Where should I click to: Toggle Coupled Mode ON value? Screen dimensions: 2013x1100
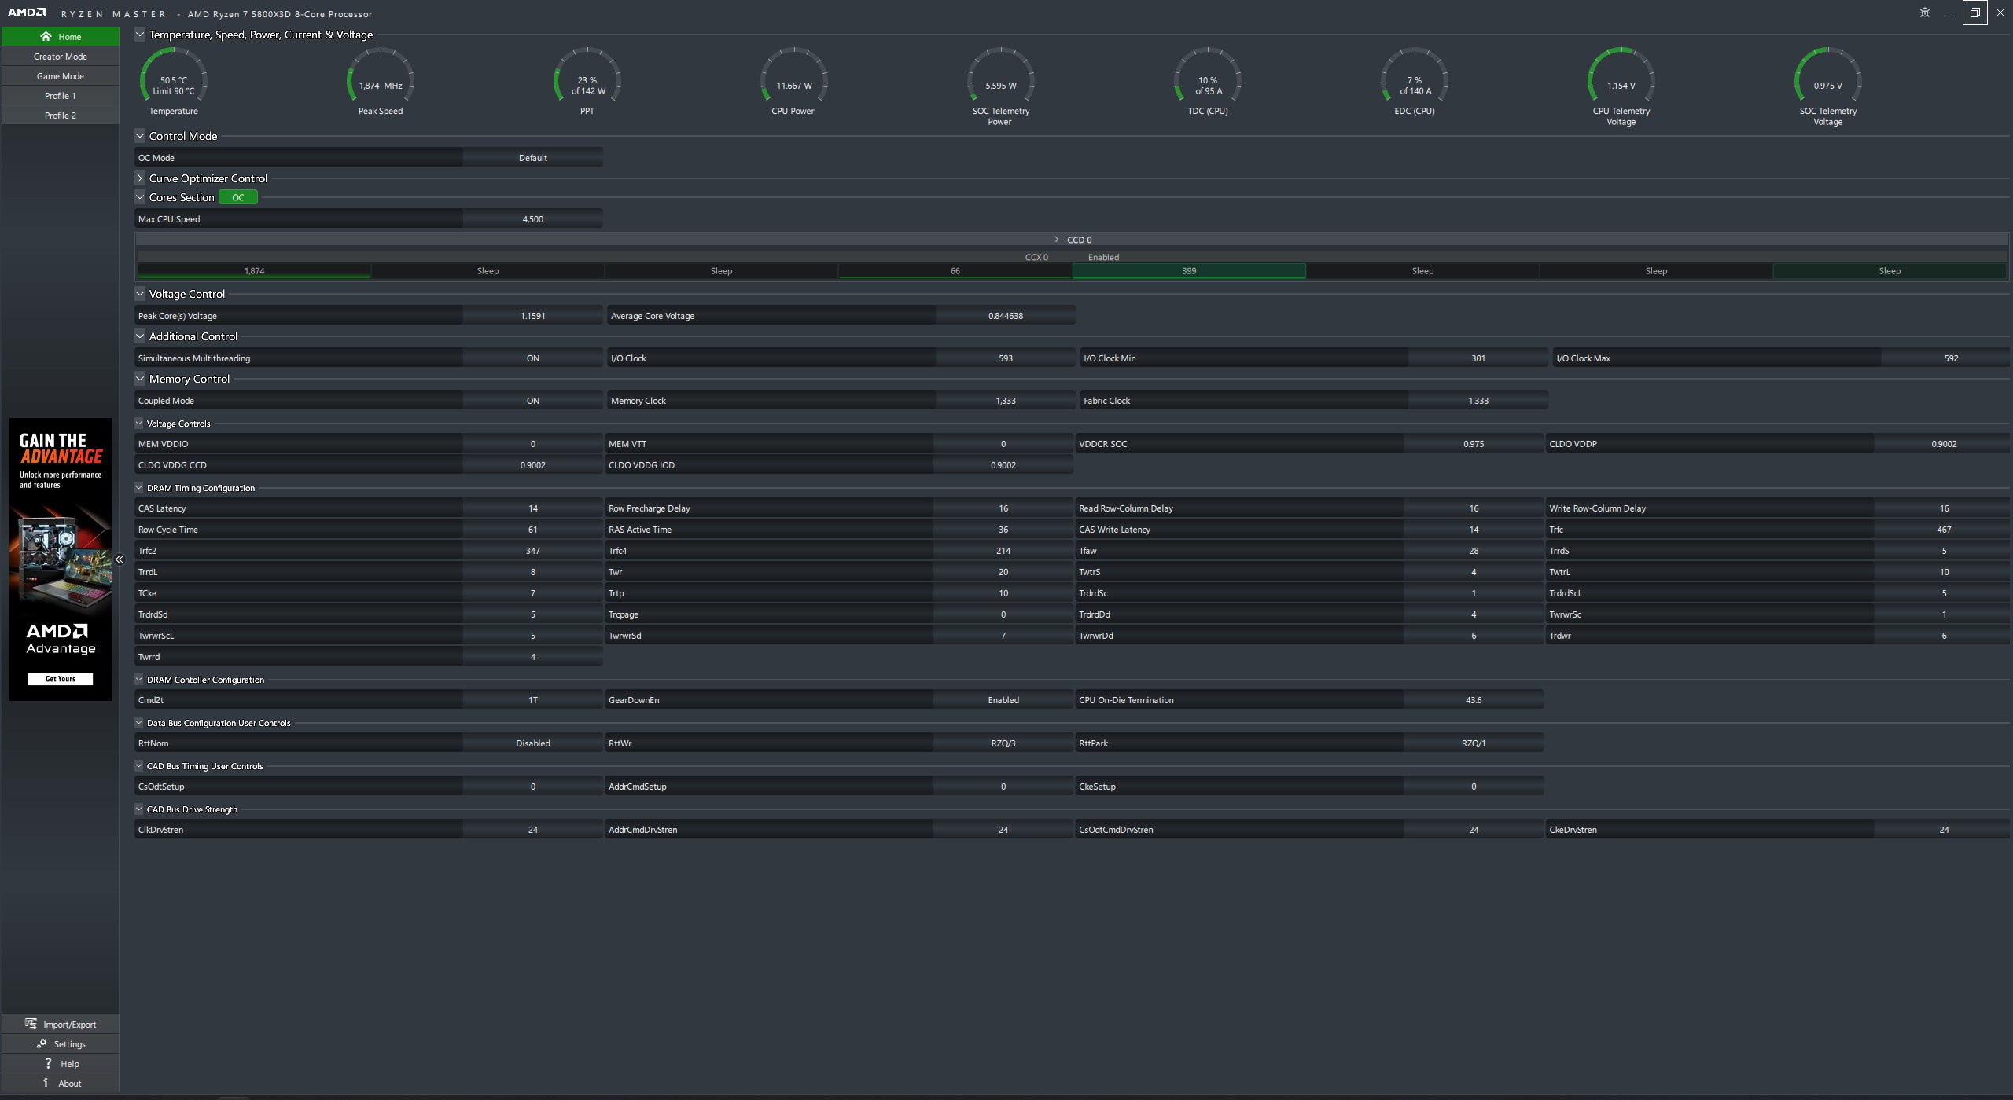[532, 401]
